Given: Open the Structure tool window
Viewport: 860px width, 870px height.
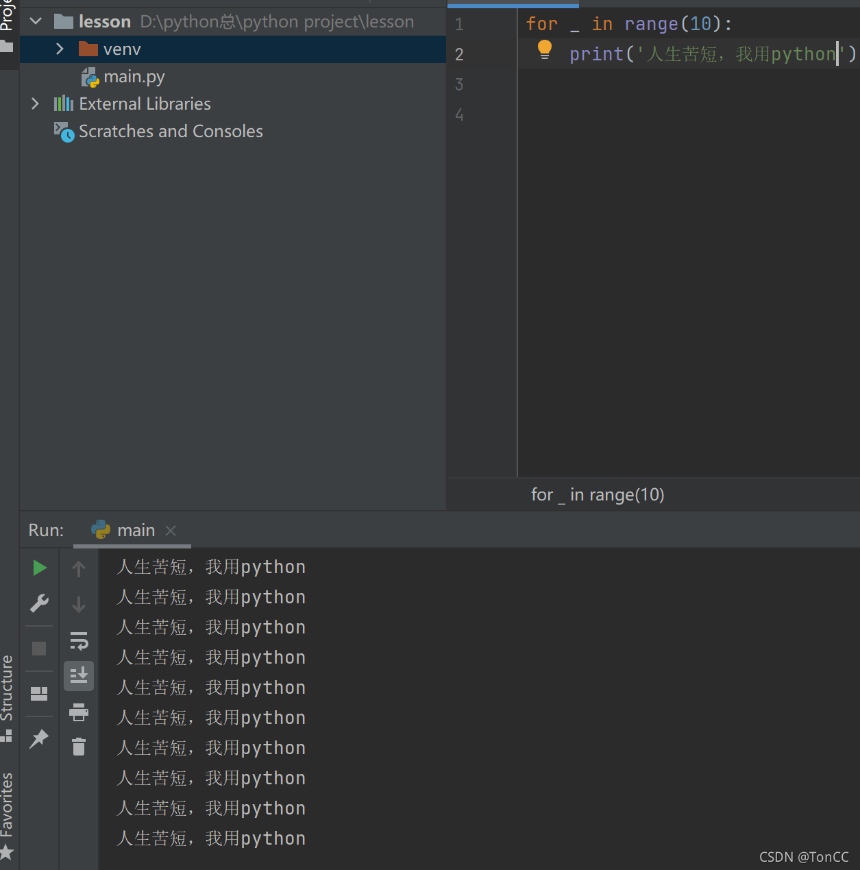Looking at the screenshot, I should [7, 688].
